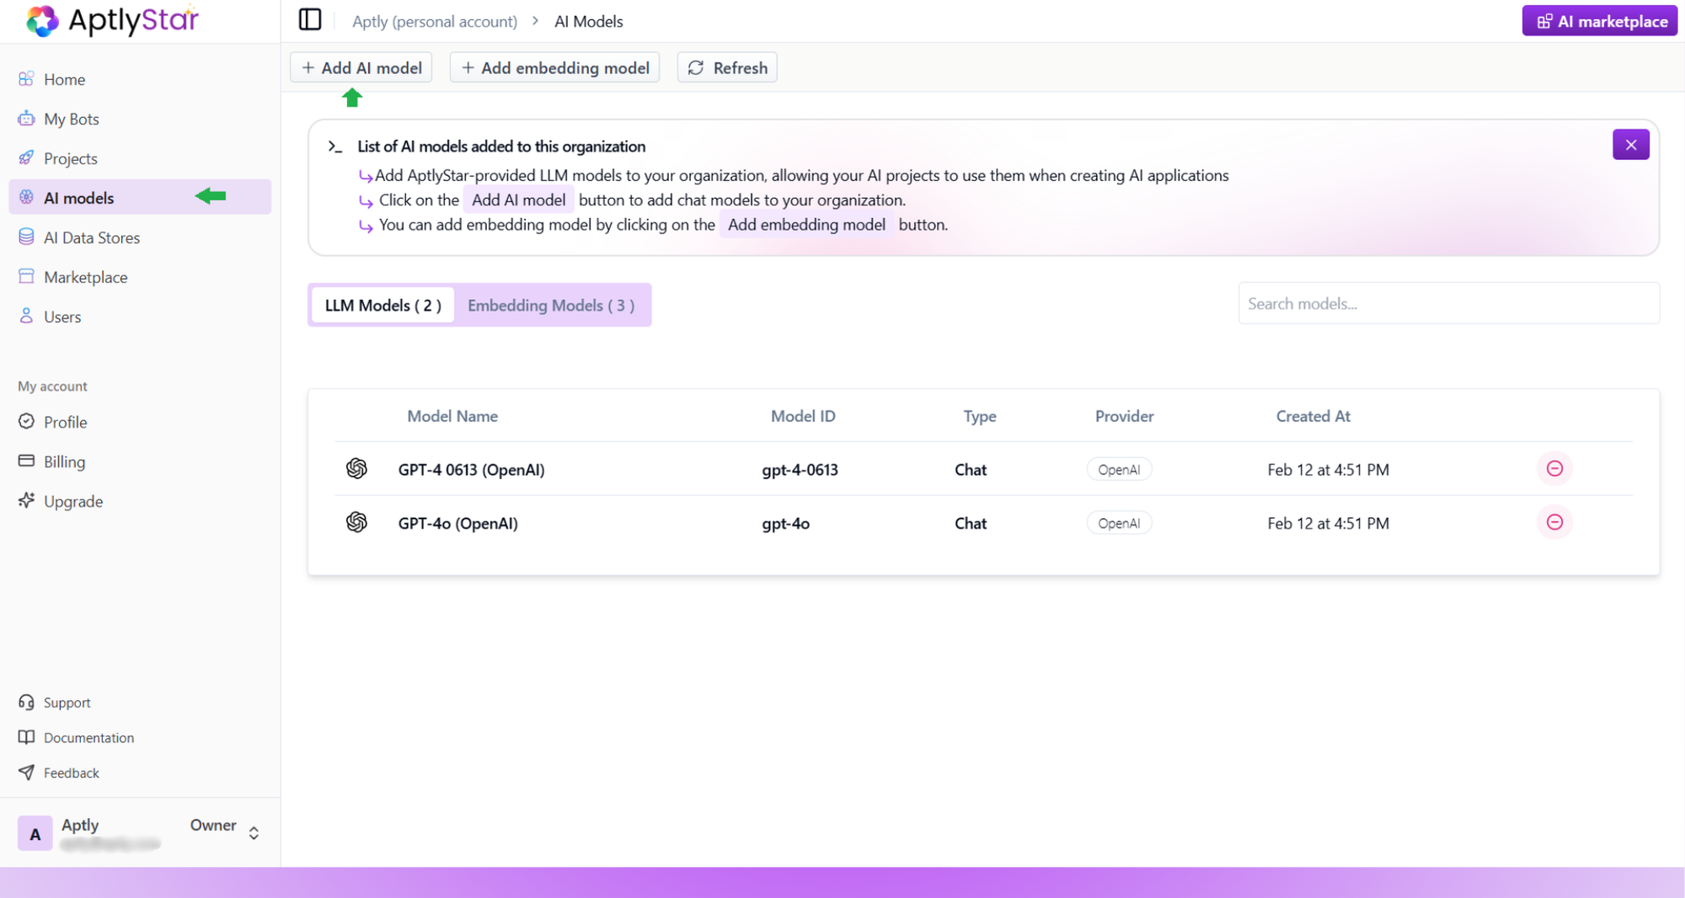
Task: Open Documentation link
Action: coord(76,738)
